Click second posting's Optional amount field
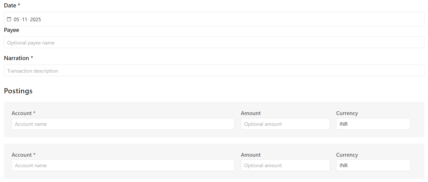The width and height of the screenshot is (428, 182). pyautogui.click(x=285, y=165)
